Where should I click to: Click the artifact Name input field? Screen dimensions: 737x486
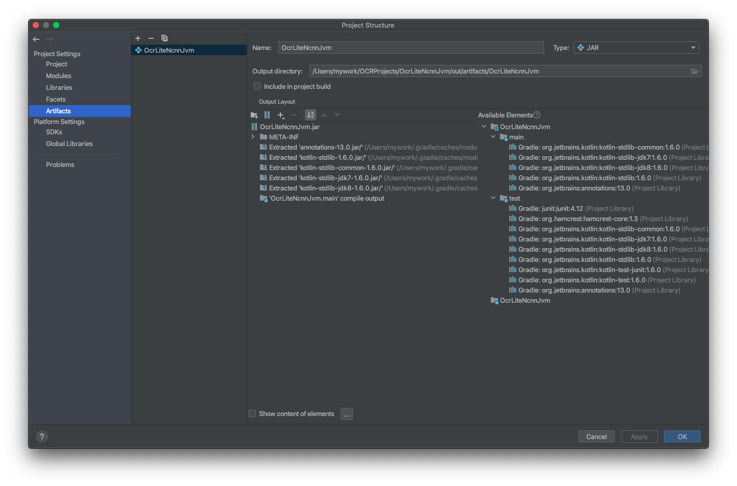(x=411, y=48)
